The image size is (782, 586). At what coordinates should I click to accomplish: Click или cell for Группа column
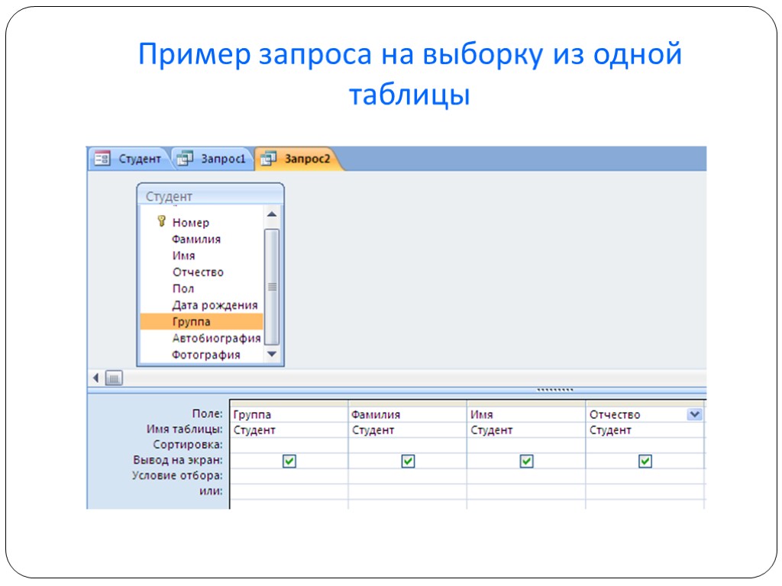point(289,492)
